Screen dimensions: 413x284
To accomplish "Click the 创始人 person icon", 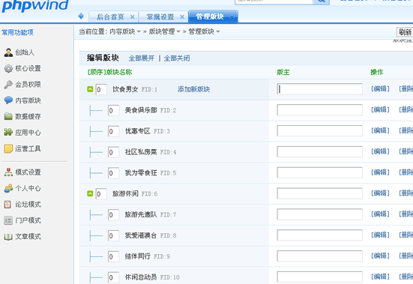I will pyautogui.click(x=8, y=52).
